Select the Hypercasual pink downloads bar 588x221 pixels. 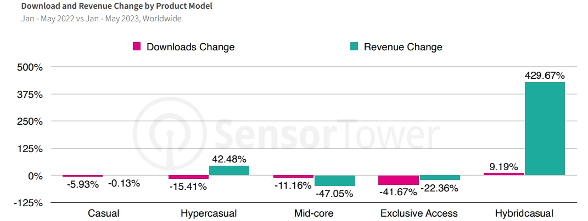pos(188,177)
